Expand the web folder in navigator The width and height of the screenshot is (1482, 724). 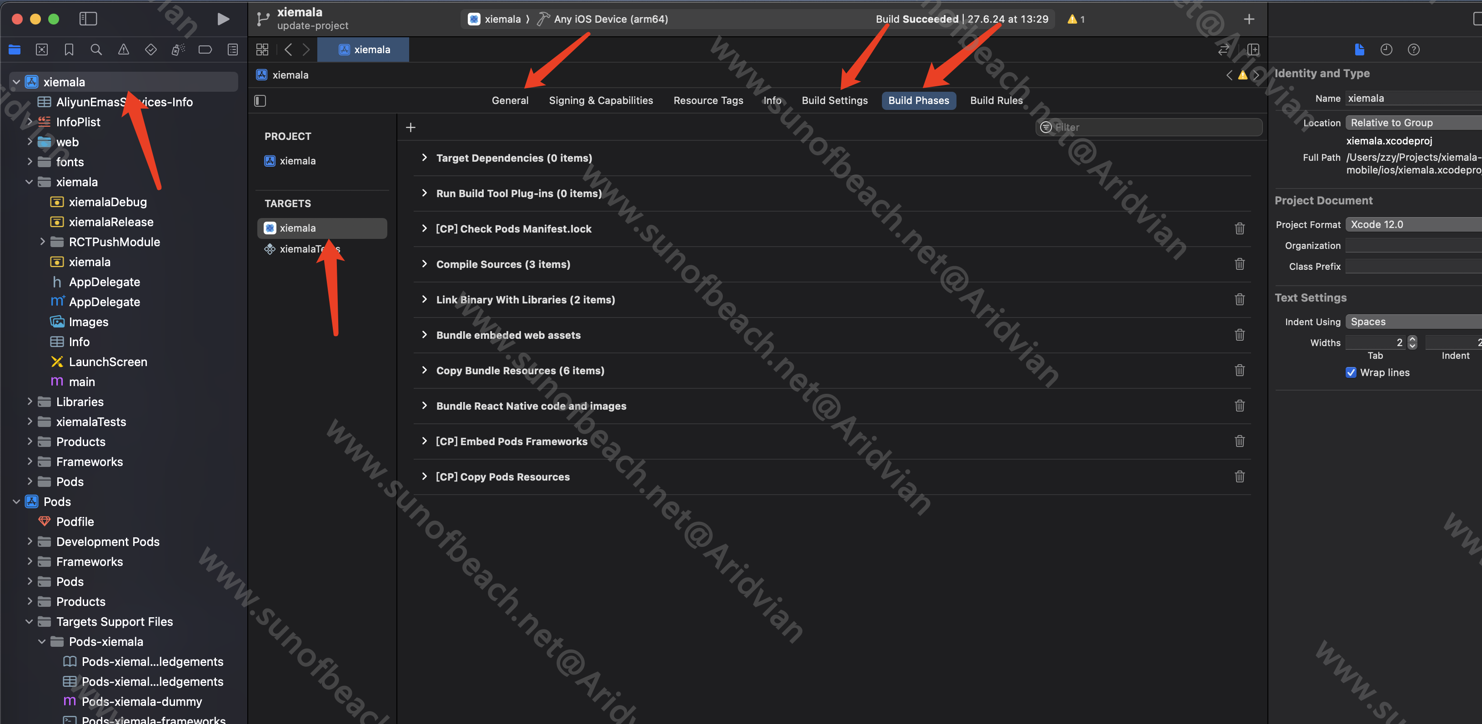[30, 141]
